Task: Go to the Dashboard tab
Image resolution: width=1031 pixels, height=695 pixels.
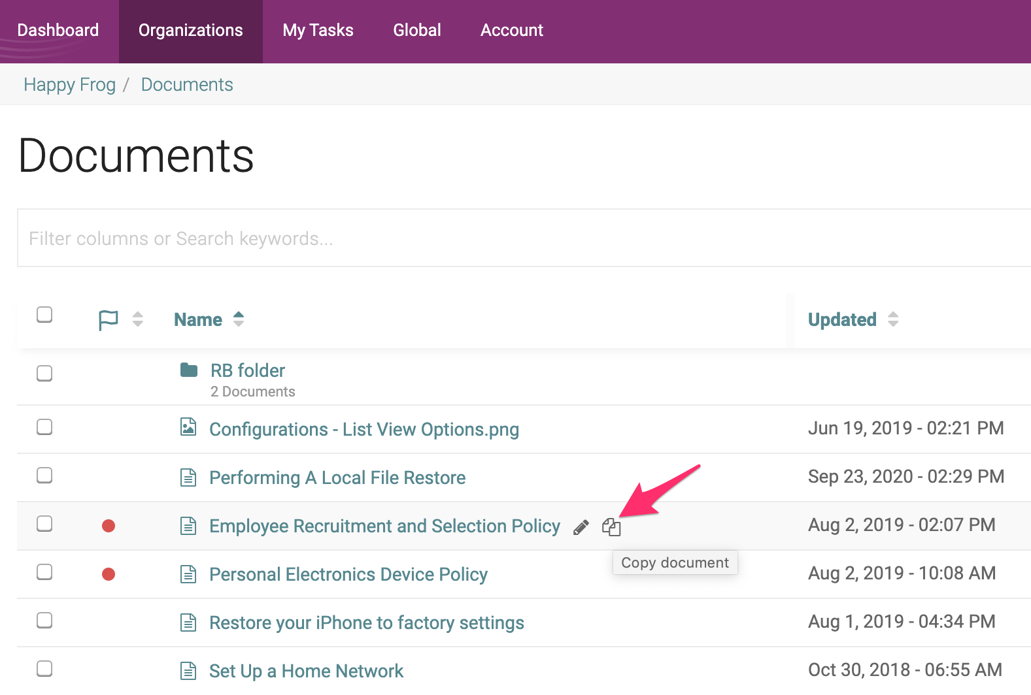Action: 58,31
